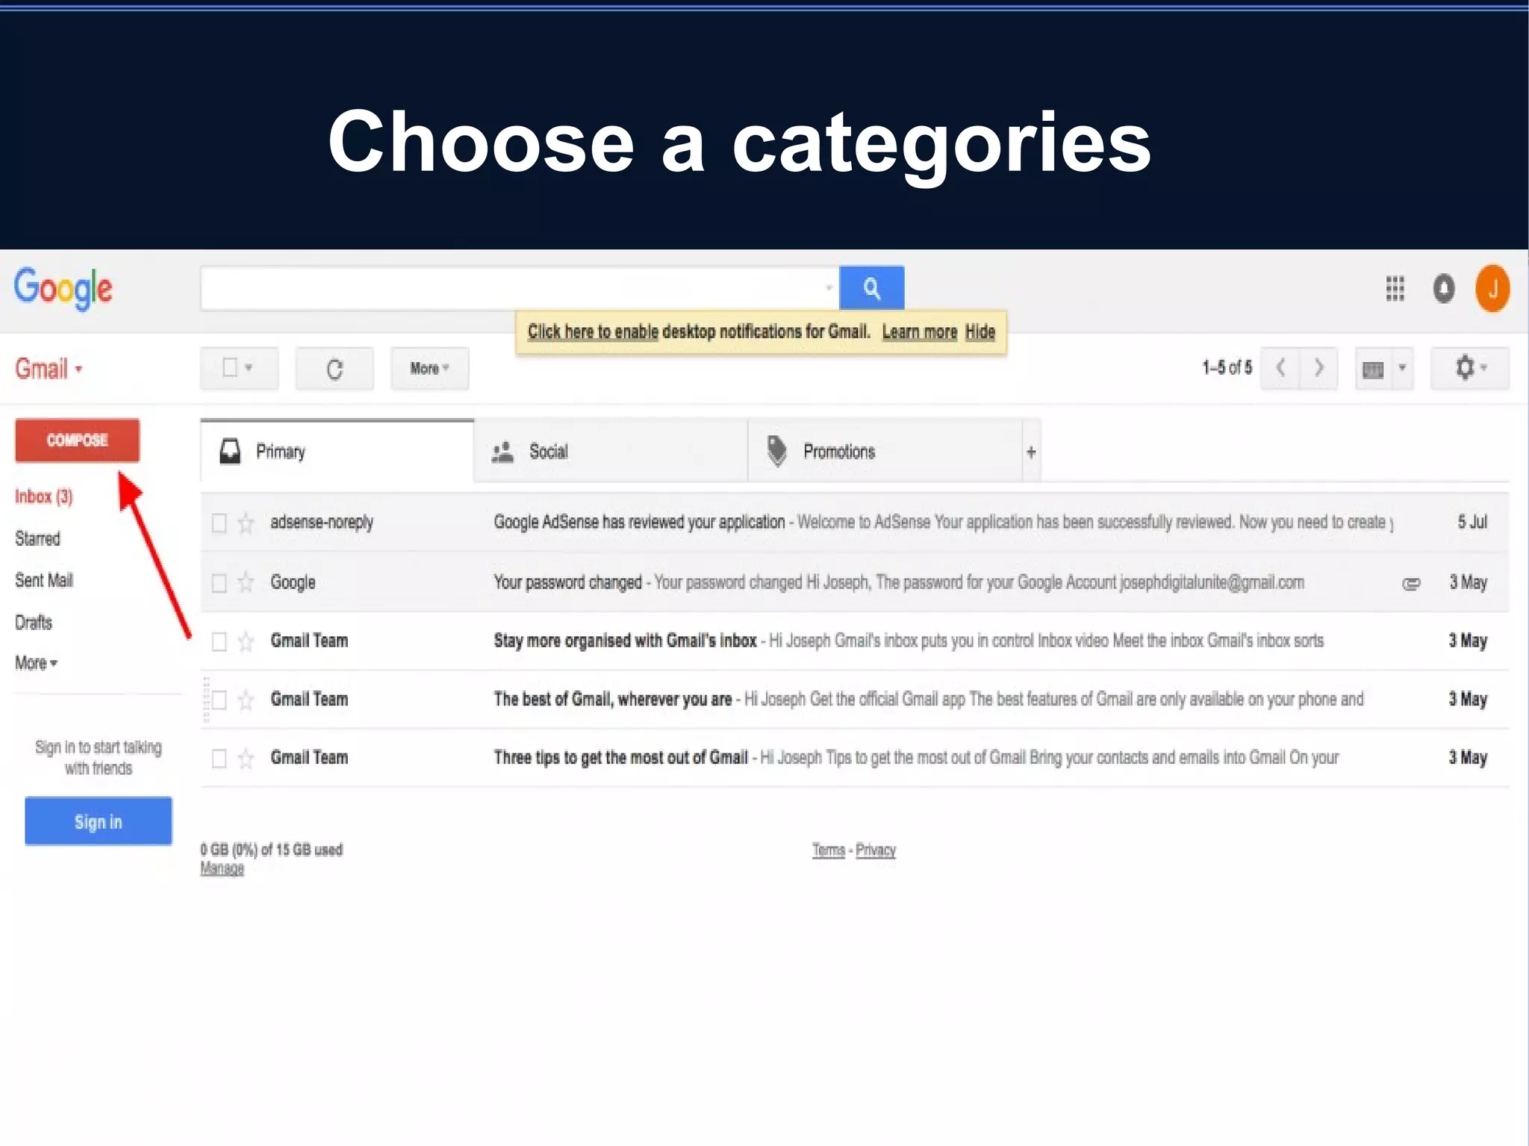Open the input tools dropdown arrow
This screenshot has width=1529, height=1146.
(1402, 368)
